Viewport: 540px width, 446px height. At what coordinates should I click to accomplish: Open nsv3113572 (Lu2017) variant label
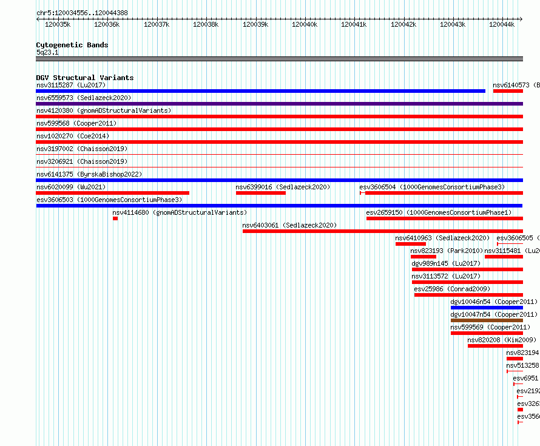point(446,276)
